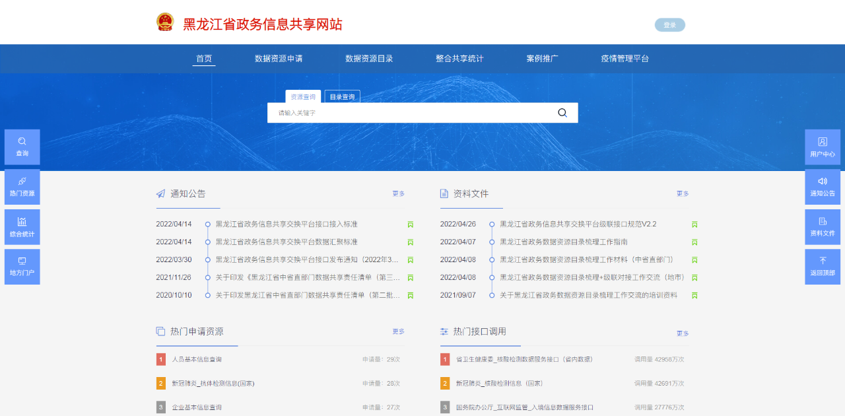Switch to 目录查询 search tab
The height and width of the screenshot is (416, 845).
(342, 96)
